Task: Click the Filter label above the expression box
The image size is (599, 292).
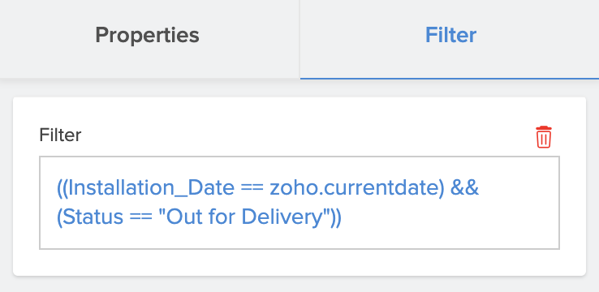Action: tap(60, 135)
